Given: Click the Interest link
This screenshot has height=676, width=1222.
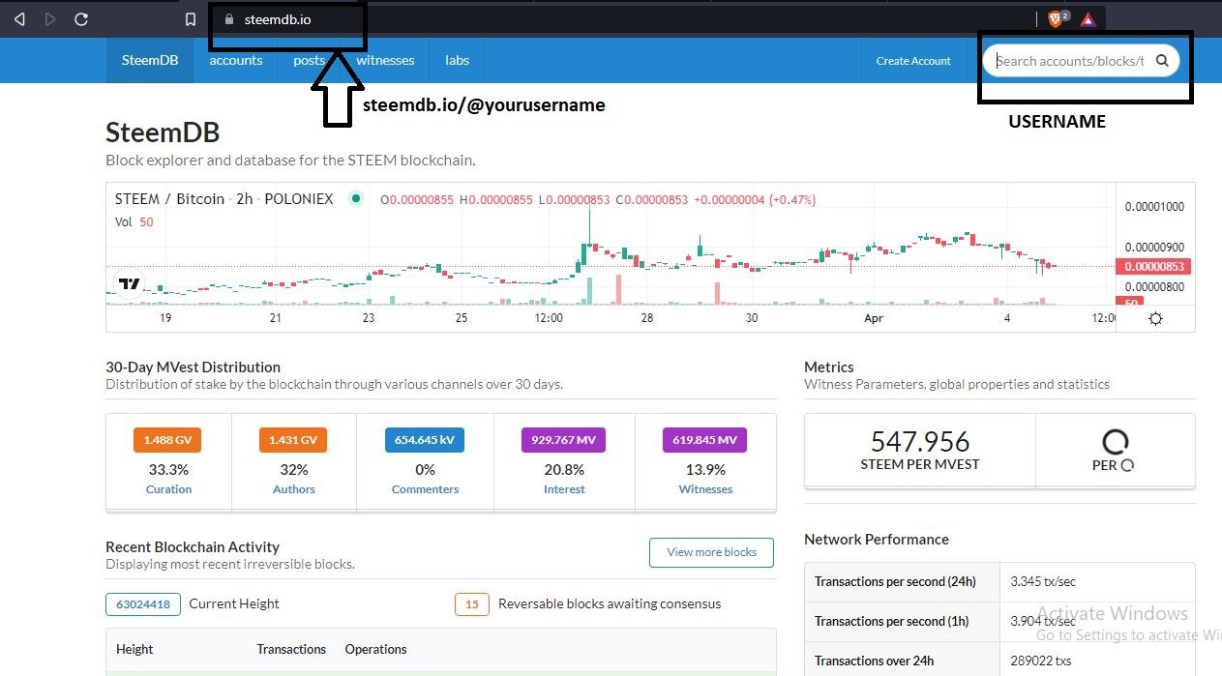Looking at the screenshot, I should [x=564, y=489].
